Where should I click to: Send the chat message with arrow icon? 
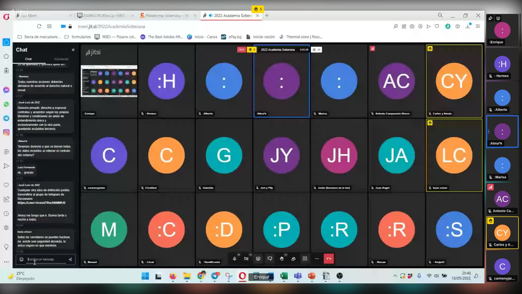point(70,259)
